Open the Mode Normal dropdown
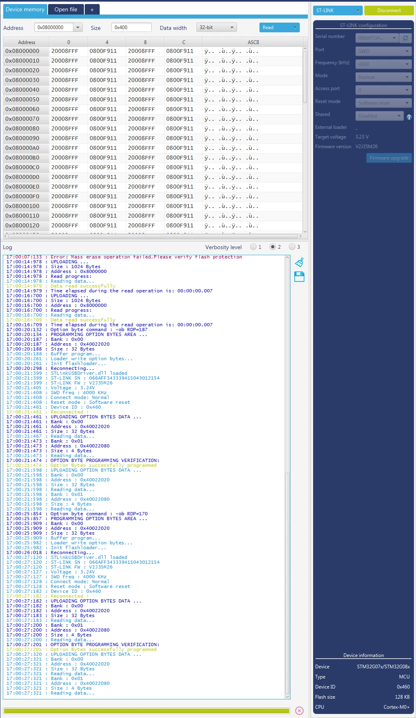Screen dimensions: 416x718 [383, 77]
